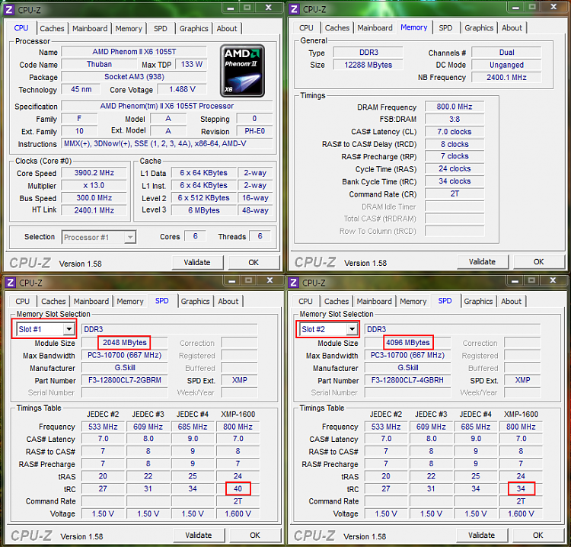Click OK in the top-left CPU window
The height and width of the screenshot is (547, 571).
[254, 262]
